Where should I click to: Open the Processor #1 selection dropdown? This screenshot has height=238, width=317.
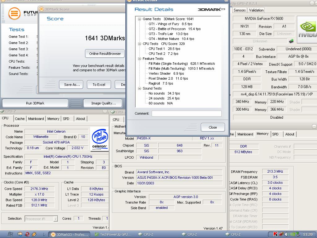point(55,219)
